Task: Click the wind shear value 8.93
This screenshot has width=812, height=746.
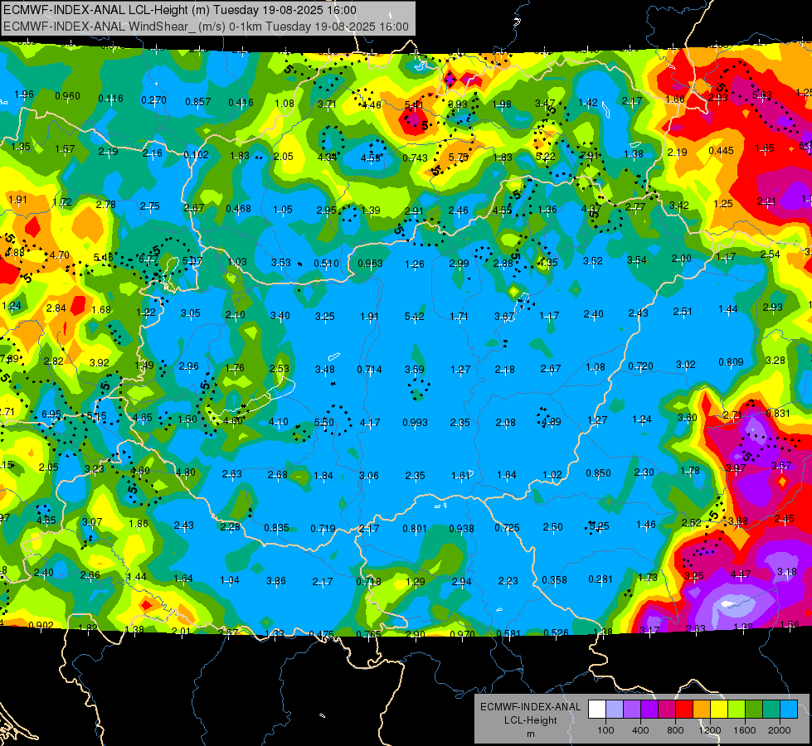Action: point(458,104)
